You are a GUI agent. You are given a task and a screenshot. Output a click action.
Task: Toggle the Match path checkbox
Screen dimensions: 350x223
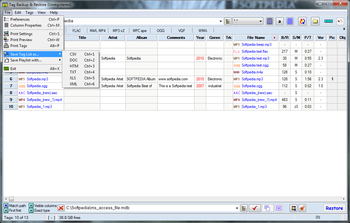click(6, 206)
